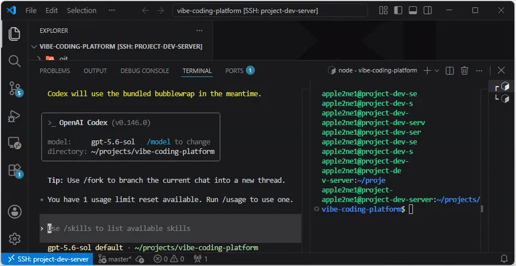Screen dimensions: 516x266
Task: Show more menu items via ellipsis
Action: [x=112, y=11]
